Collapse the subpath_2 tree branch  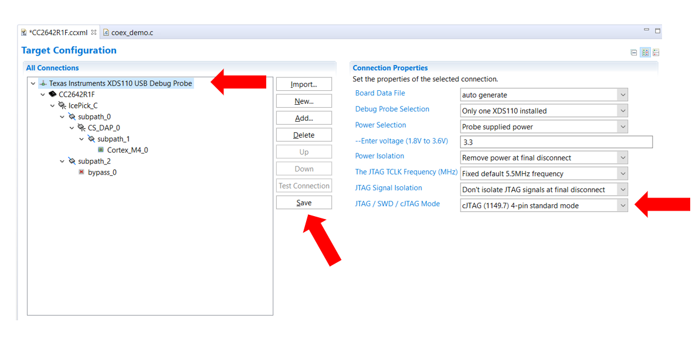tap(62, 161)
